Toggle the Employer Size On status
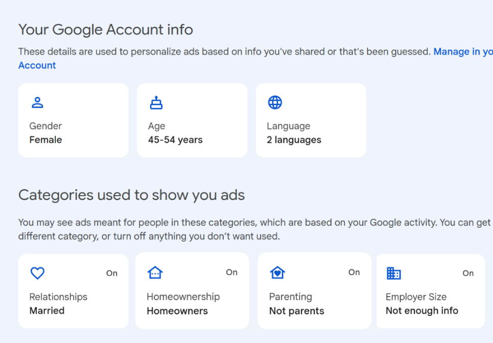The image size is (493, 343). [468, 273]
